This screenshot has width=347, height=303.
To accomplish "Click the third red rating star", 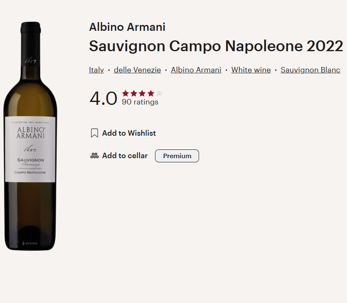I will [142, 93].
